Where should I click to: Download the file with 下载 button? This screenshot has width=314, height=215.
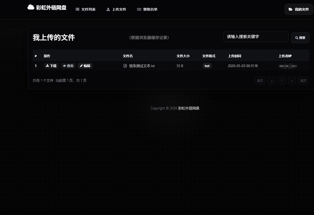coord(51,66)
